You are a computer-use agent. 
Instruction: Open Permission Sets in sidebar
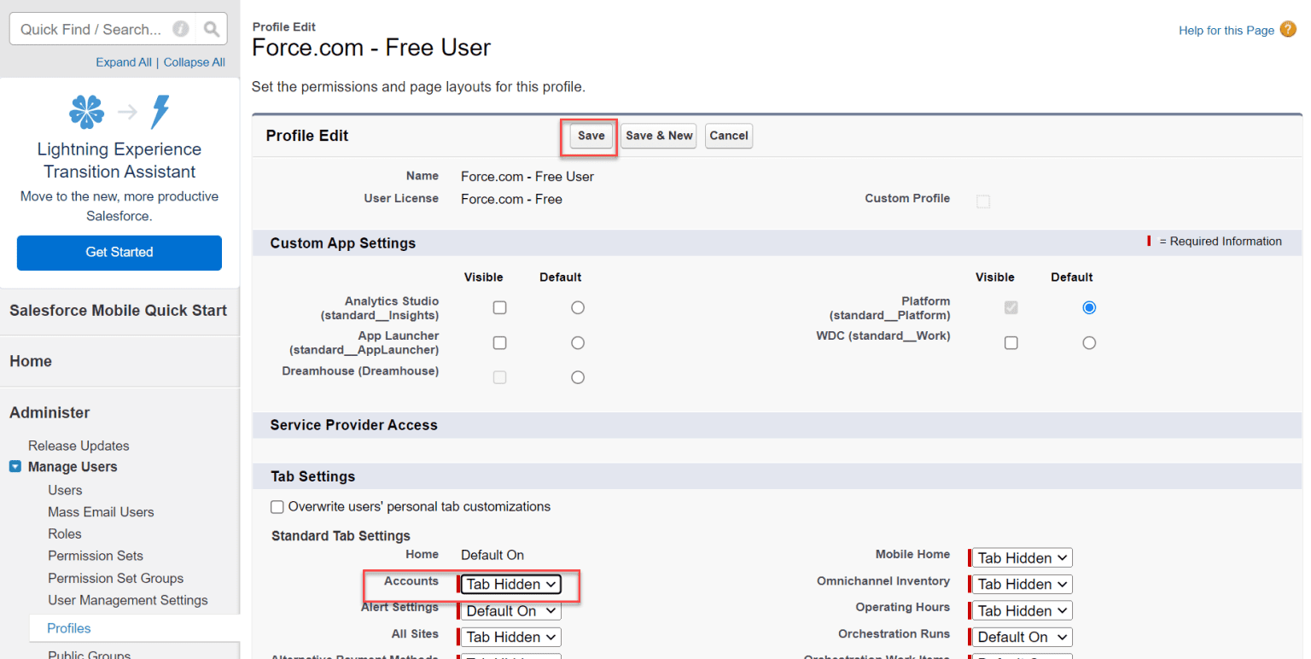(96, 557)
